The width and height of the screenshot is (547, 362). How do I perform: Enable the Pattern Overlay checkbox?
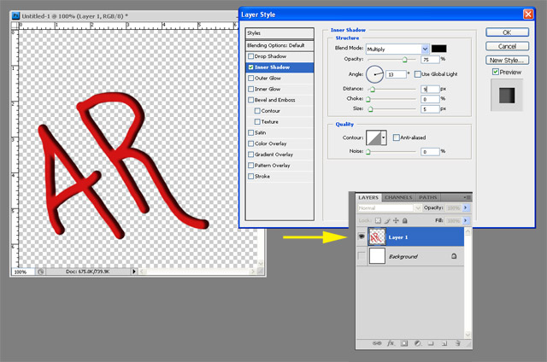point(250,165)
